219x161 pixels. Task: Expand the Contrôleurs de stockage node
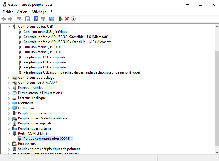click(9, 78)
